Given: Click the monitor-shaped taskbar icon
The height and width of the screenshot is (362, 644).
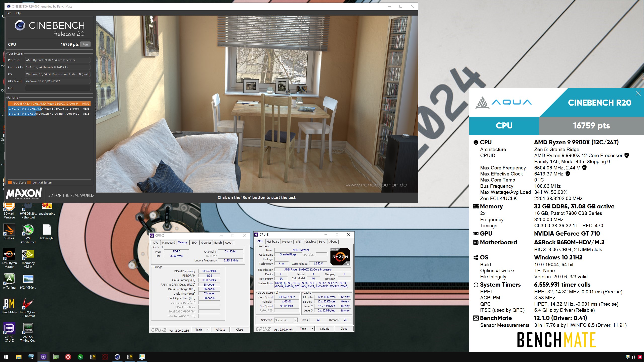Looking at the screenshot, I should click(142, 357).
